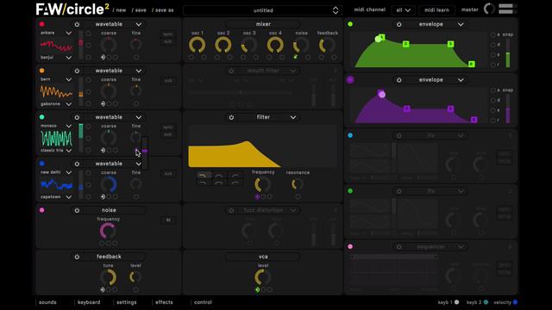Click the purple modulation slot under filter frequency
552x310 pixels.
click(x=257, y=197)
